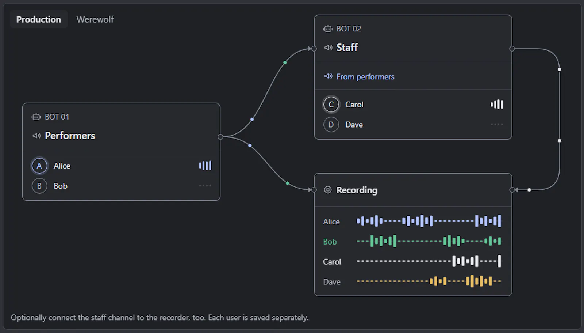
Task: Click the Dave label in Recording
Action: coord(332,282)
